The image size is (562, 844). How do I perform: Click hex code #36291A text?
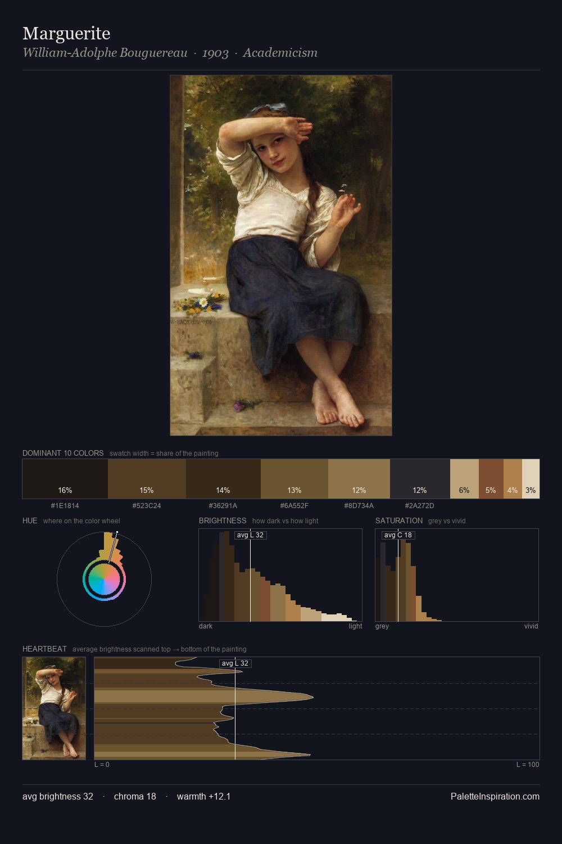pyautogui.click(x=223, y=506)
